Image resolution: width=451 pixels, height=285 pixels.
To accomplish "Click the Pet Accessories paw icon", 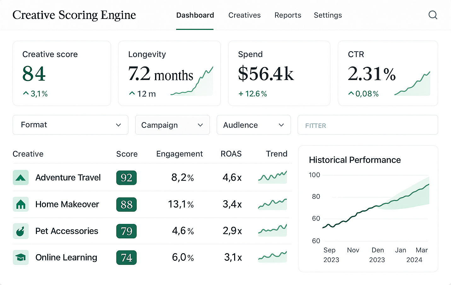I will (x=20, y=231).
